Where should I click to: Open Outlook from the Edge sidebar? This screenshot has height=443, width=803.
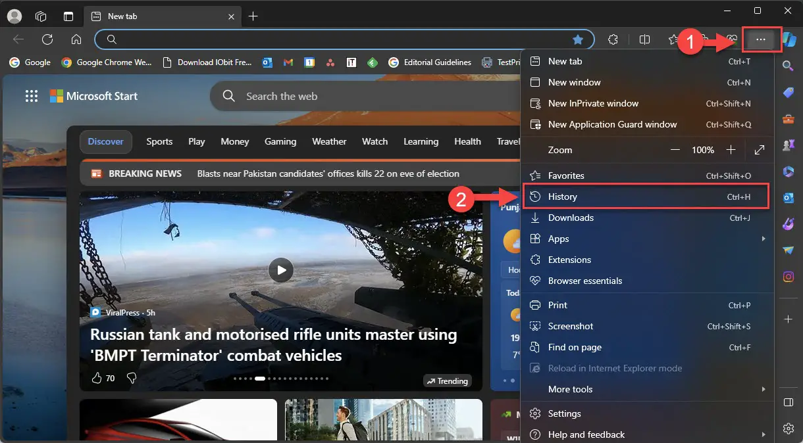(789, 197)
